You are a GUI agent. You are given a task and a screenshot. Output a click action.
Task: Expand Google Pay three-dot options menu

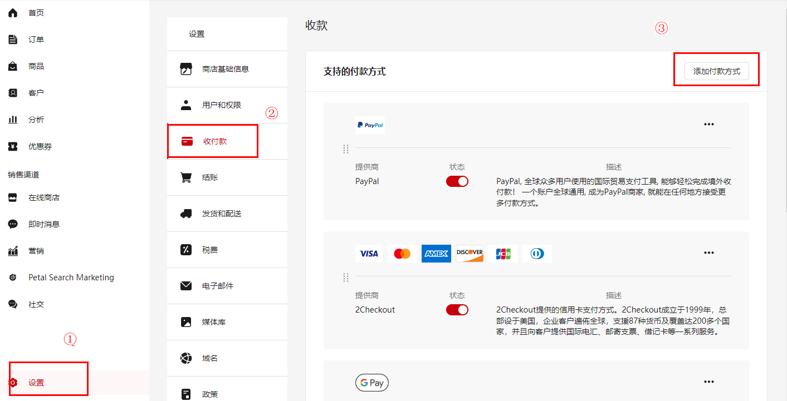(x=708, y=382)
